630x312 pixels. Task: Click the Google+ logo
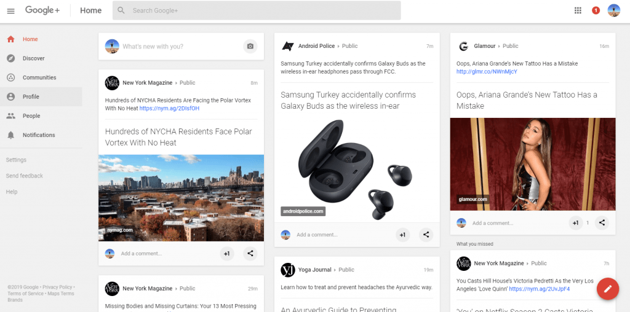point(42,10)
